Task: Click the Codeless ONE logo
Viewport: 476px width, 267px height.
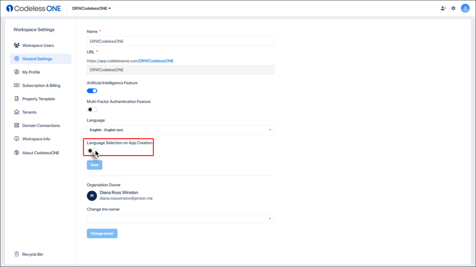Action: coord(33,8)
